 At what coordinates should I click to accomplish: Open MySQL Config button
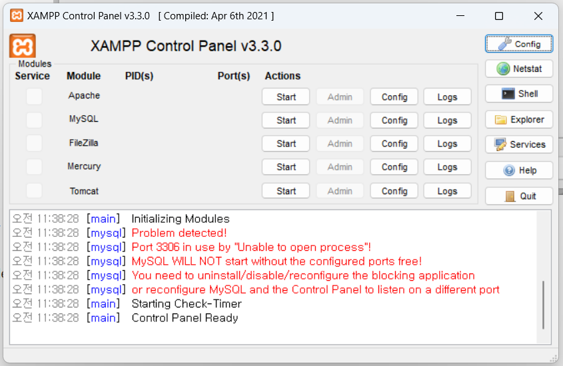click(x=394, y=120)
